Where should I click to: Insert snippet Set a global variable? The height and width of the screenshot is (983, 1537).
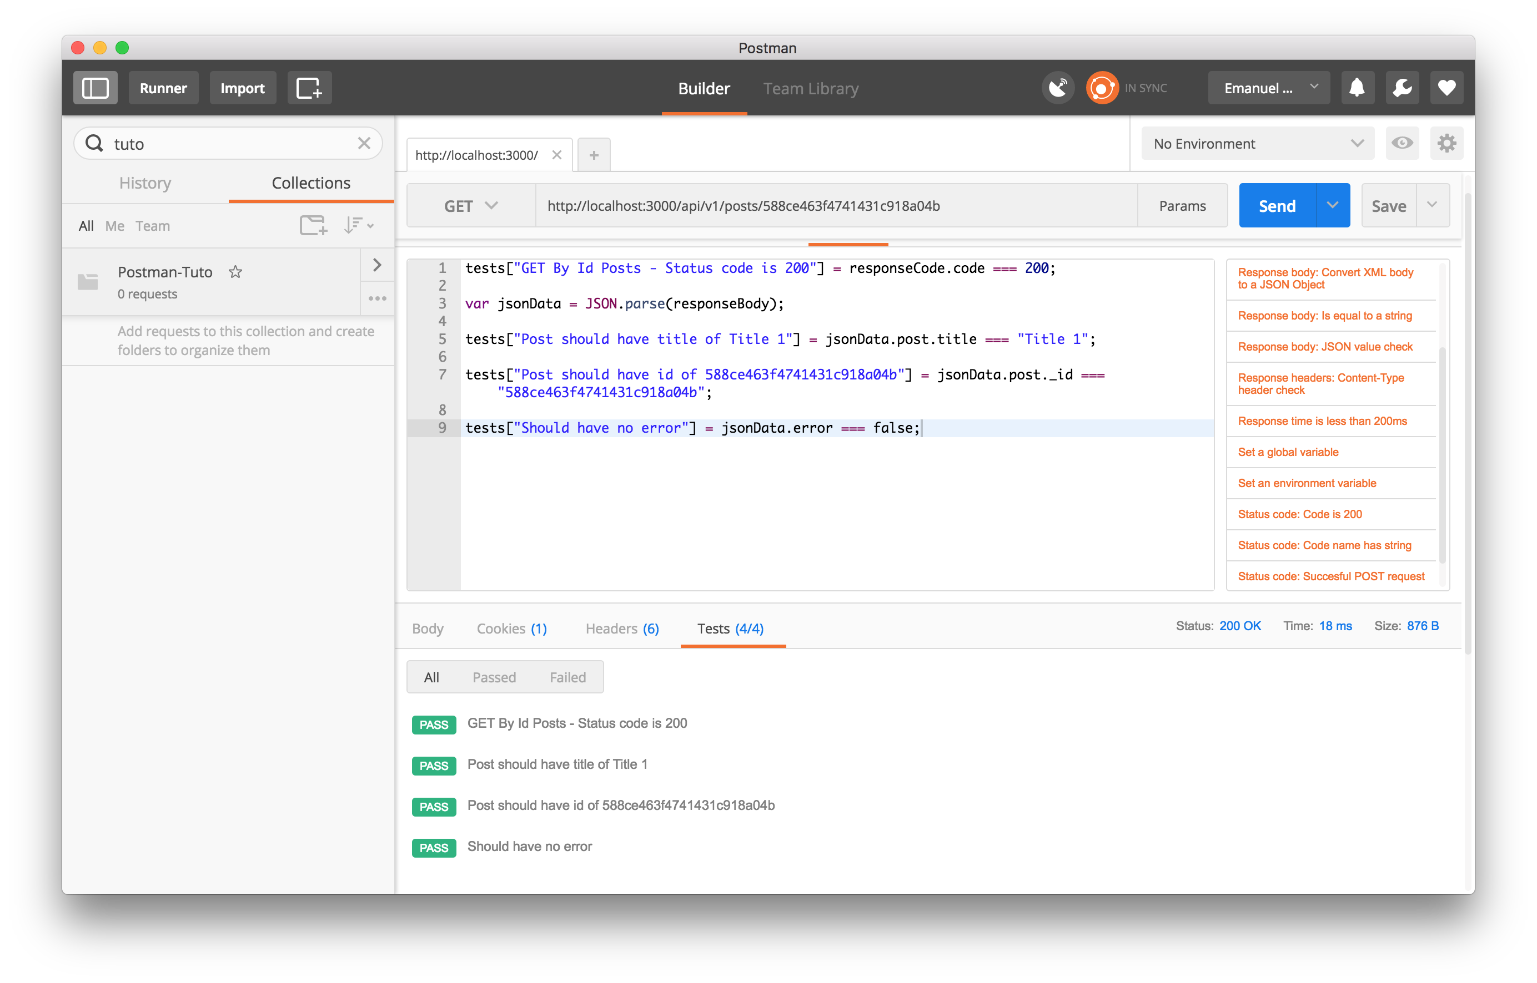(1332, 453)
